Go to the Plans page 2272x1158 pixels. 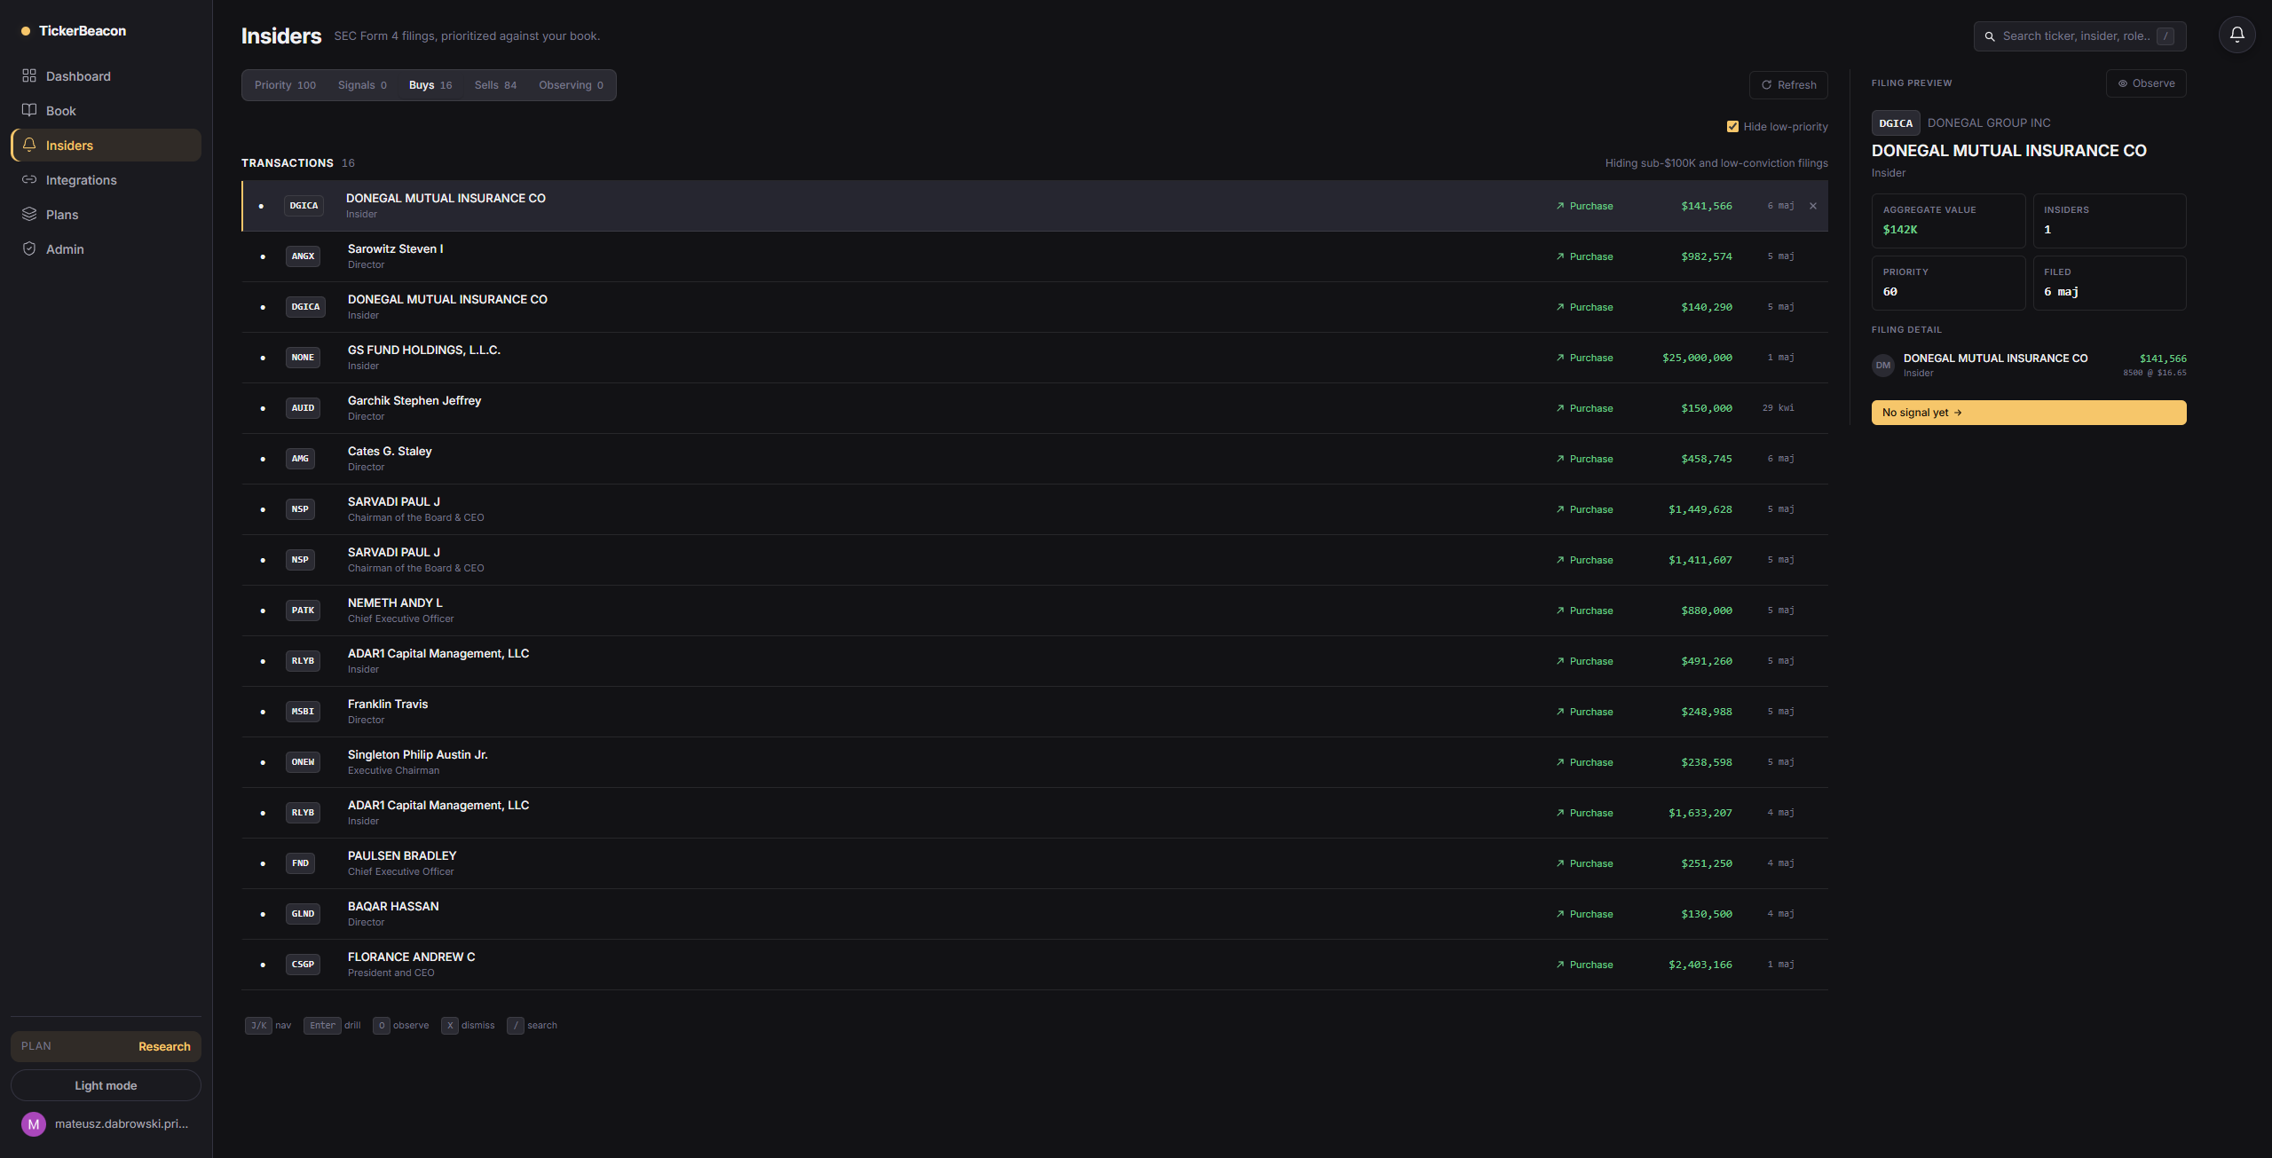(x=106, y=215)
